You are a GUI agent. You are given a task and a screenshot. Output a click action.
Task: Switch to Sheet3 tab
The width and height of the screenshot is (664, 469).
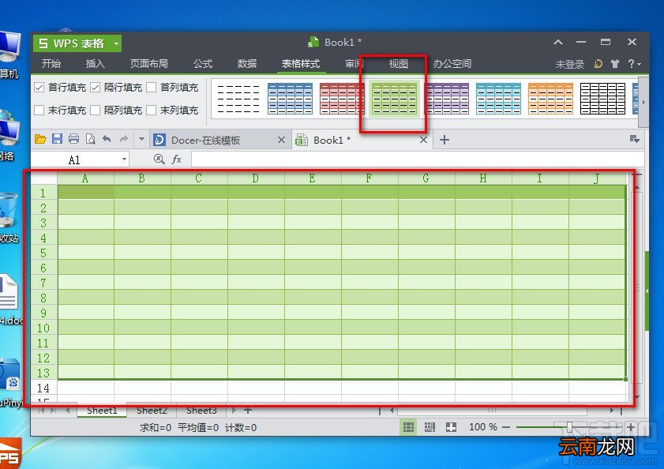[x=201, y=410]
